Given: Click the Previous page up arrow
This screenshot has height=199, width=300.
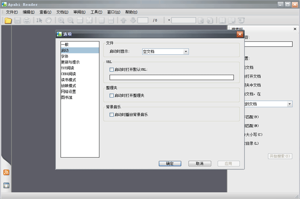Looking at the screenshot, I should pyautogui.click(x=123, y=21).
